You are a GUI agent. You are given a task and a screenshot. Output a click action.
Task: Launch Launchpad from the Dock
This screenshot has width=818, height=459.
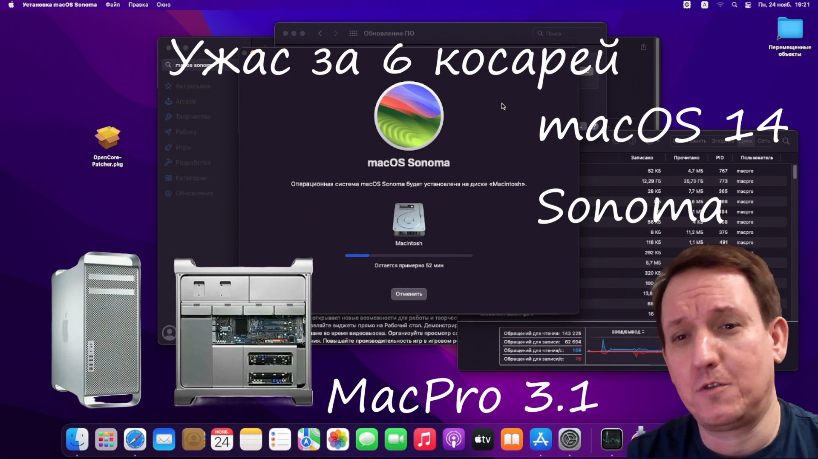coord(106,439)
